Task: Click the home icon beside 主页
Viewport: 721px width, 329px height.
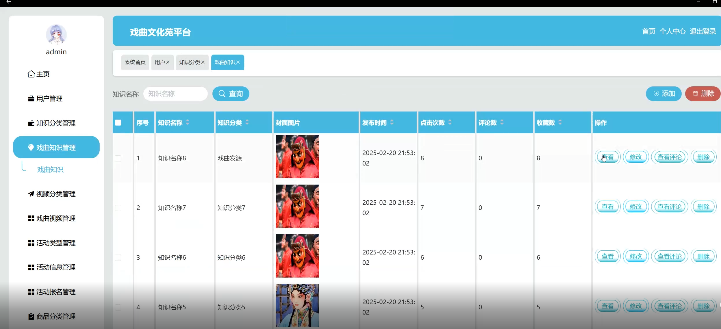Action: [x=31, y=74]
